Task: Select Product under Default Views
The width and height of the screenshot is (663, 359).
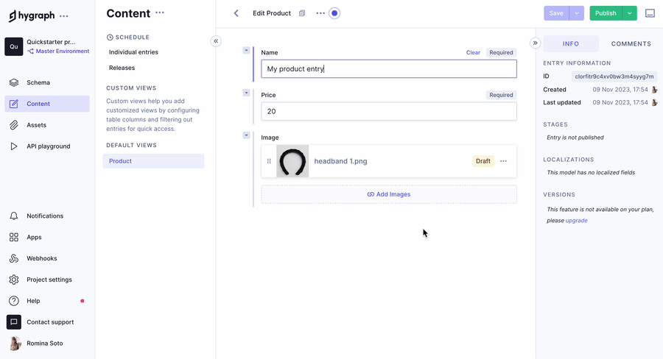Action: click(x=153, y=161)
